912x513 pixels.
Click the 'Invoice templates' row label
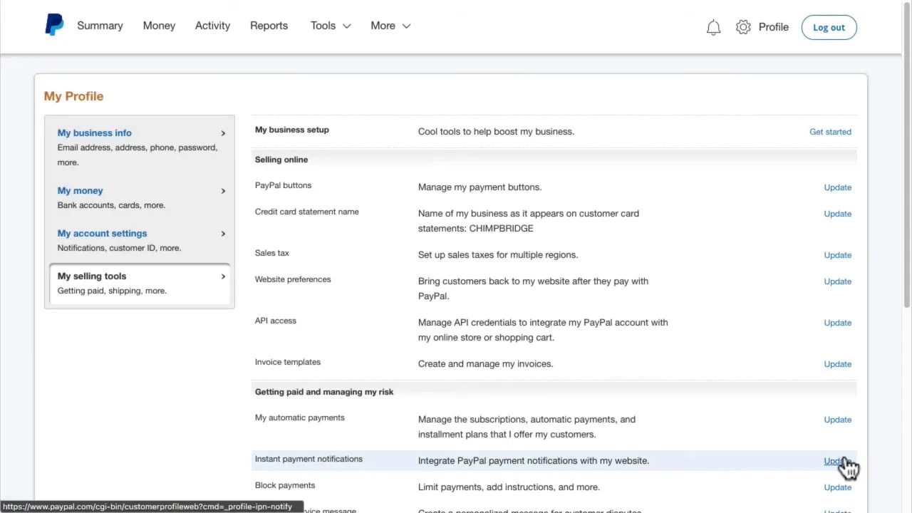pos(288,362)
